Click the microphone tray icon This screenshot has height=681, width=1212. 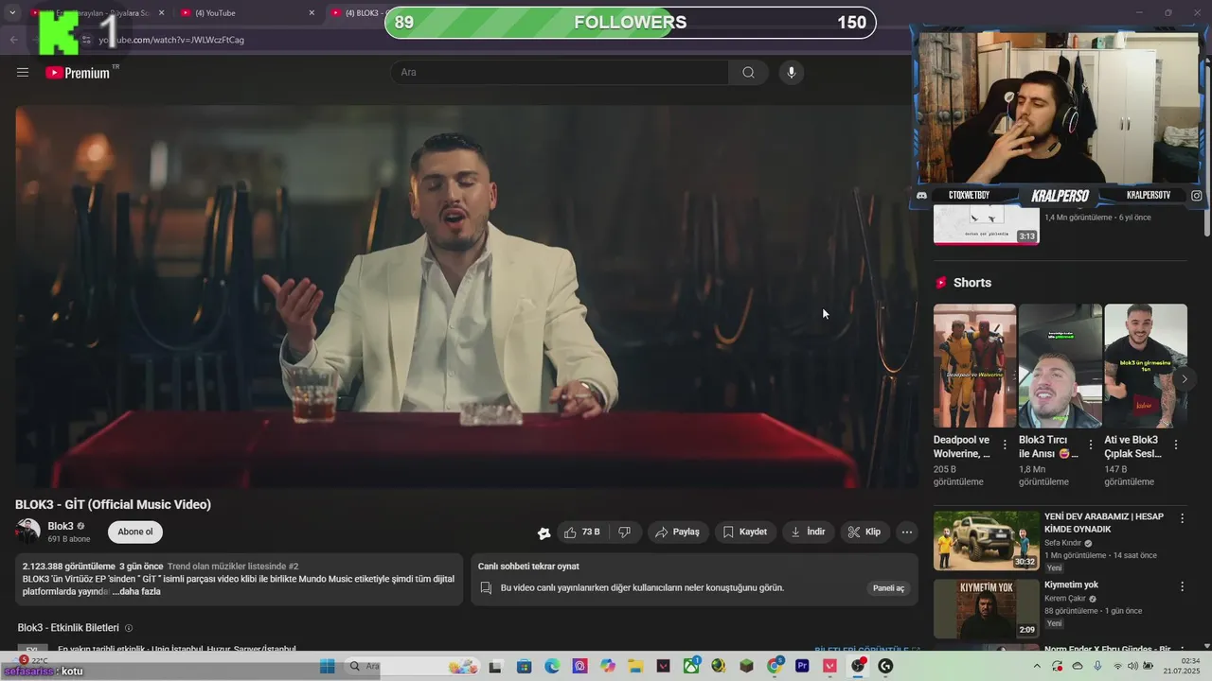click(x=1097, y=667)
